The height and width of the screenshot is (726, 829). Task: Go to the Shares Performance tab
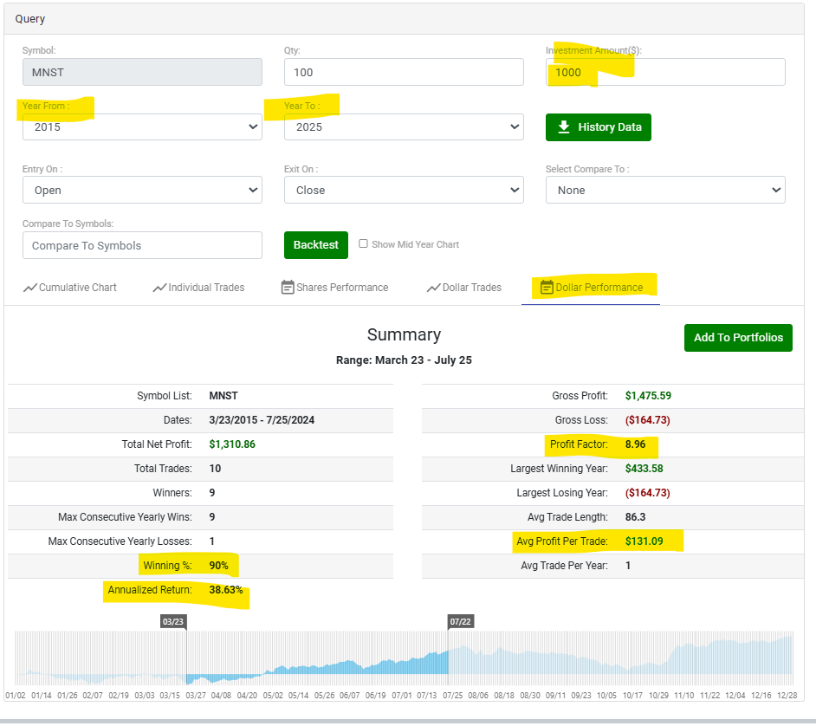(x=334, y=288)
